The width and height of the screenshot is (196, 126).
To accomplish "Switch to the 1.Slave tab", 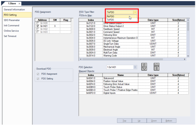I will 12,3.
